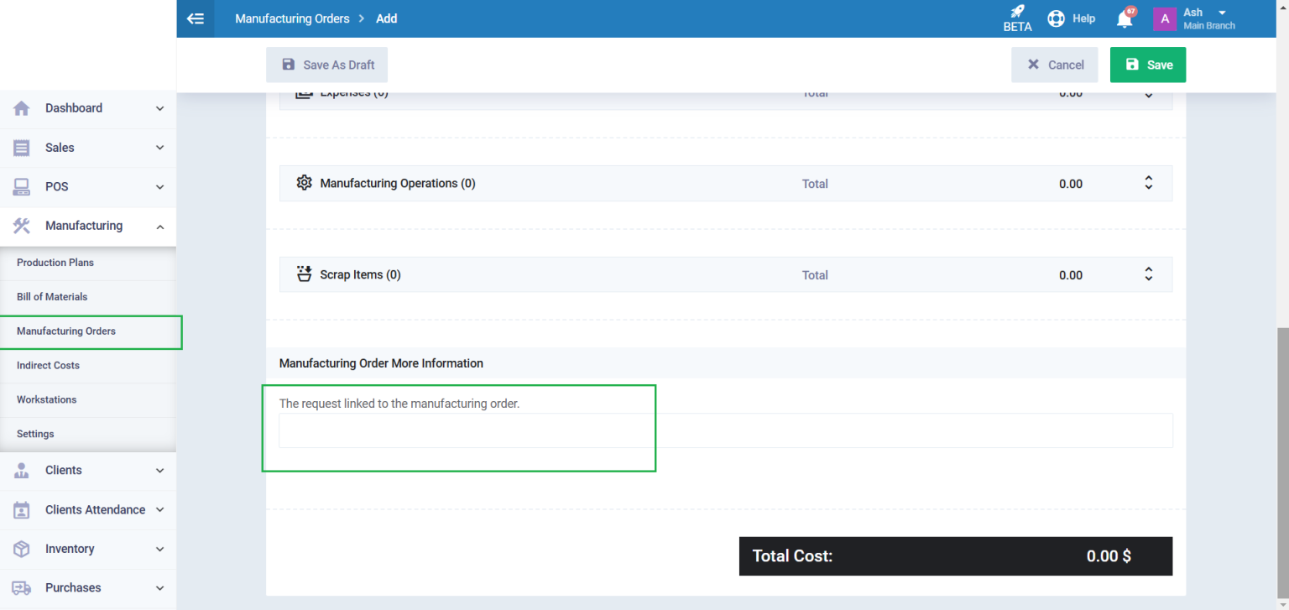Click the green Save button
This screenshot has width=1289, height=610.
click(1148, 65)
